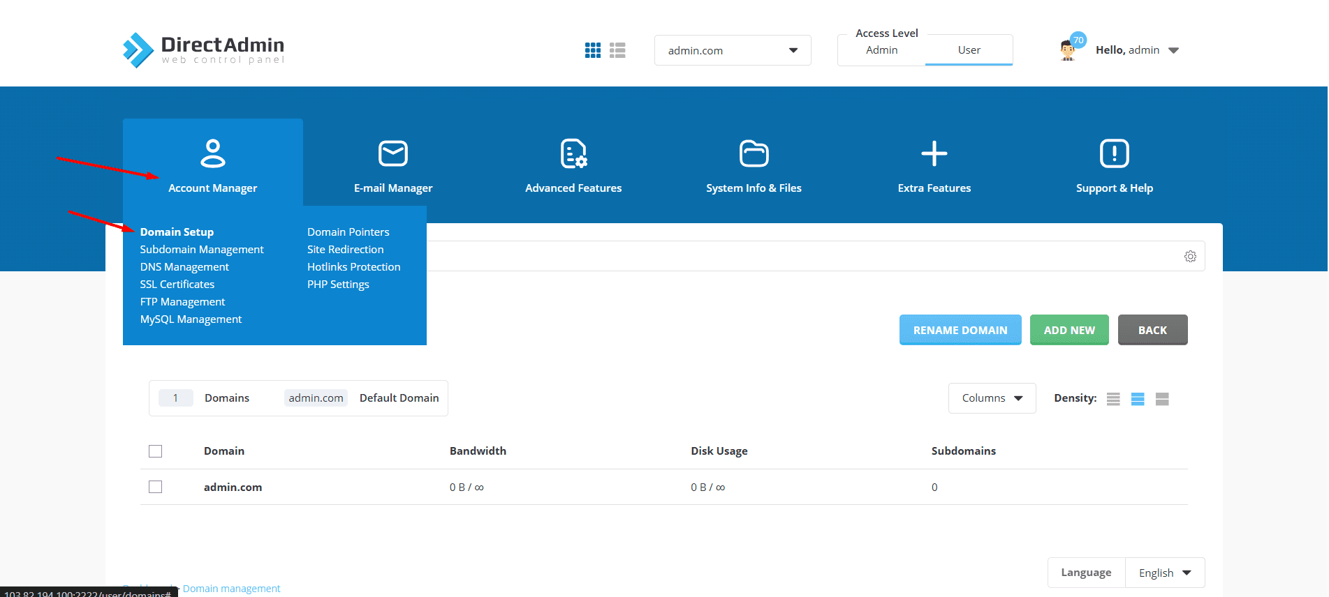Open the System Info & Files folder icon
Image resolution: width=1329 pixels, height=597 pixels.
coord(754,154)
